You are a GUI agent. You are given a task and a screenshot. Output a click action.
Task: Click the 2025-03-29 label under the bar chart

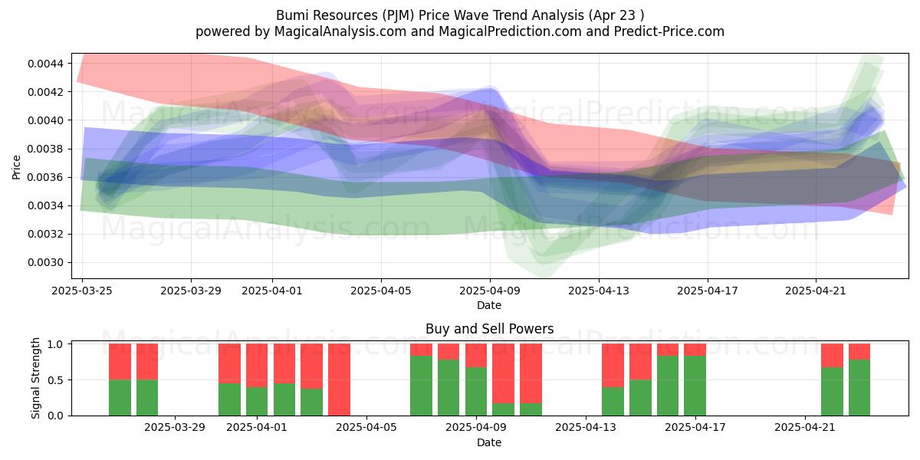(x=176, y=428)
